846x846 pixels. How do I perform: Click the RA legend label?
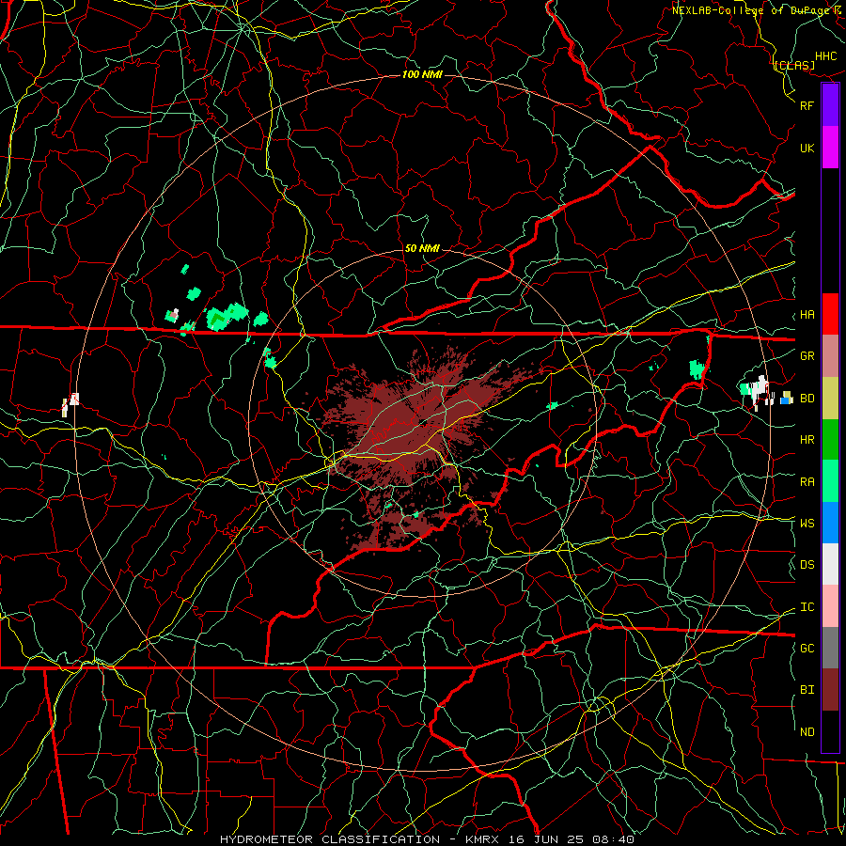click(807, 482)
